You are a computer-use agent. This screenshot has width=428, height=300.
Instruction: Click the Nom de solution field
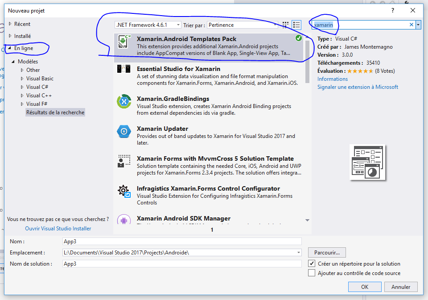pos(182,264)
